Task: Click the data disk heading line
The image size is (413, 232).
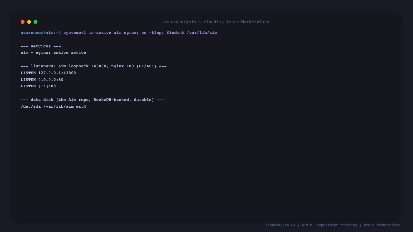Action: [x=92, y=100]
